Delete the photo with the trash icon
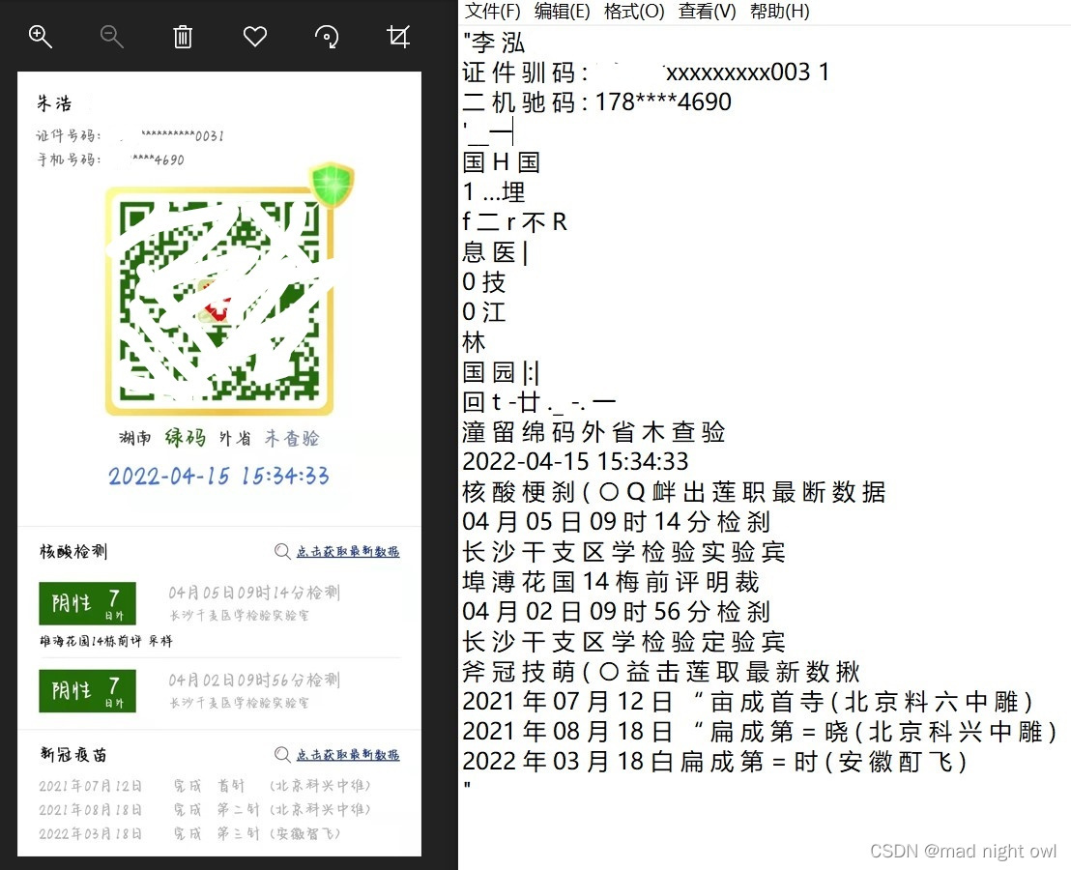The height and width of the screenshot is (870, 1071). [183, 37]
